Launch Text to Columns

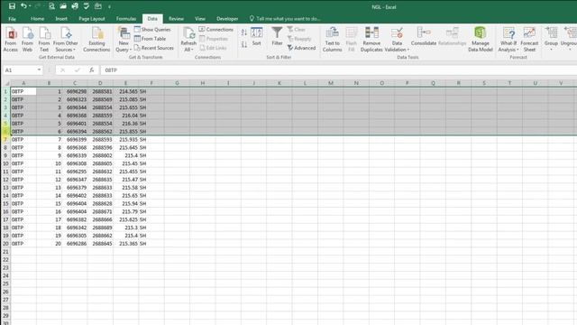tap(333, 40)
